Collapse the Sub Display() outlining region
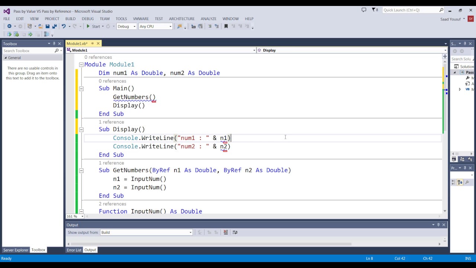Viewport: 476px width, 268px height. coord(81,130)
